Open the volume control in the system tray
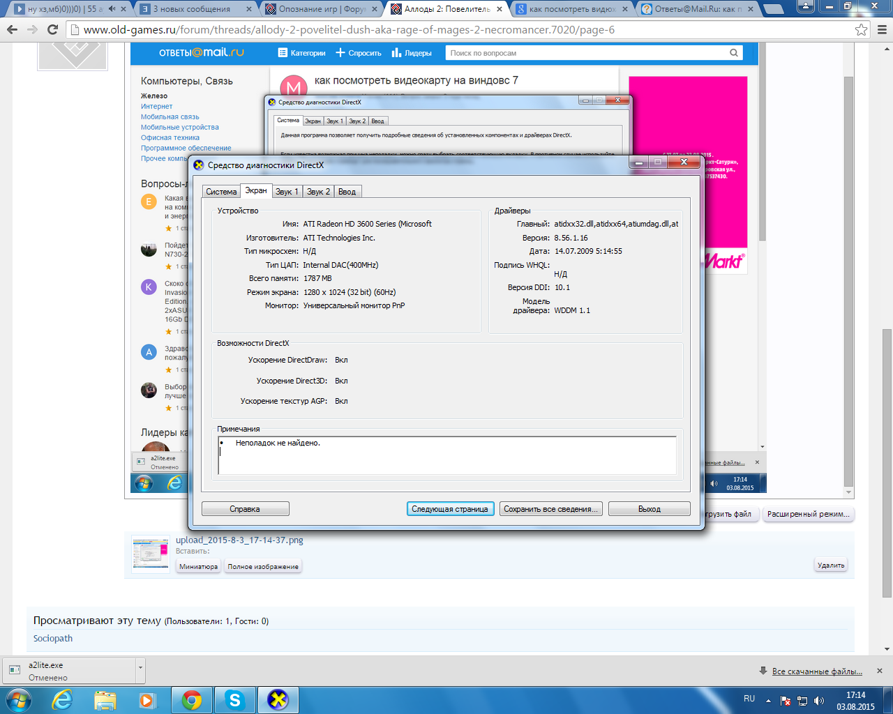The width and height of the screenshot is (893, 714). click(819, 701)
